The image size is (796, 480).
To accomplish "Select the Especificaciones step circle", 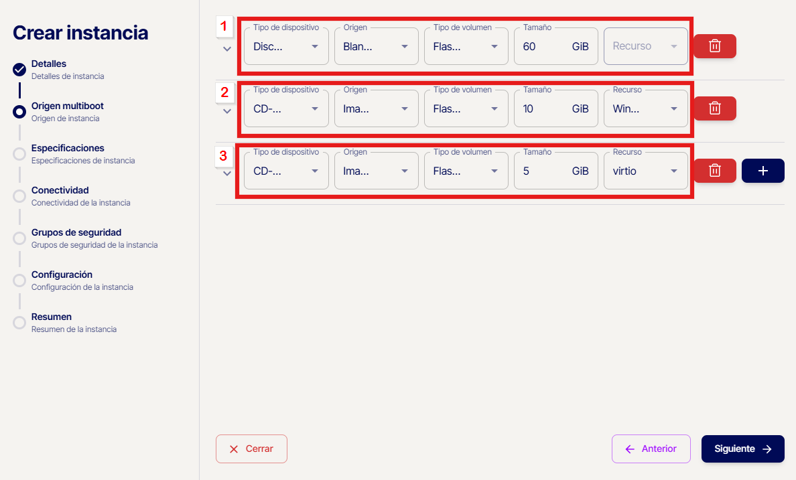I will point(19,154).
